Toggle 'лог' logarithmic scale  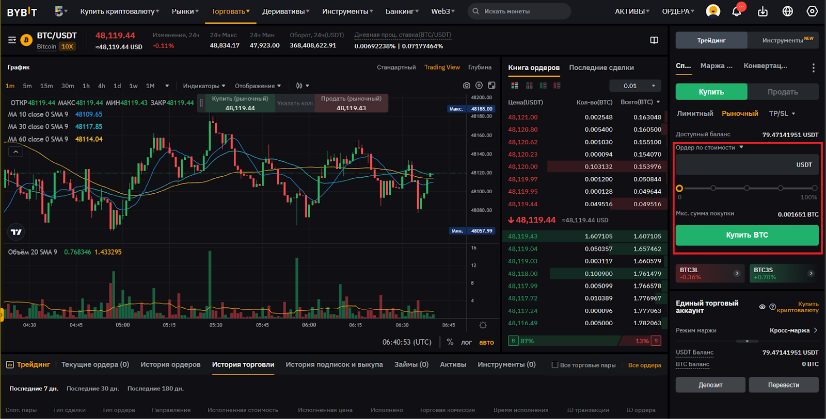pos(466,342)
